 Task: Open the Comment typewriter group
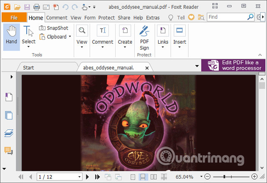tap(103, 37)
